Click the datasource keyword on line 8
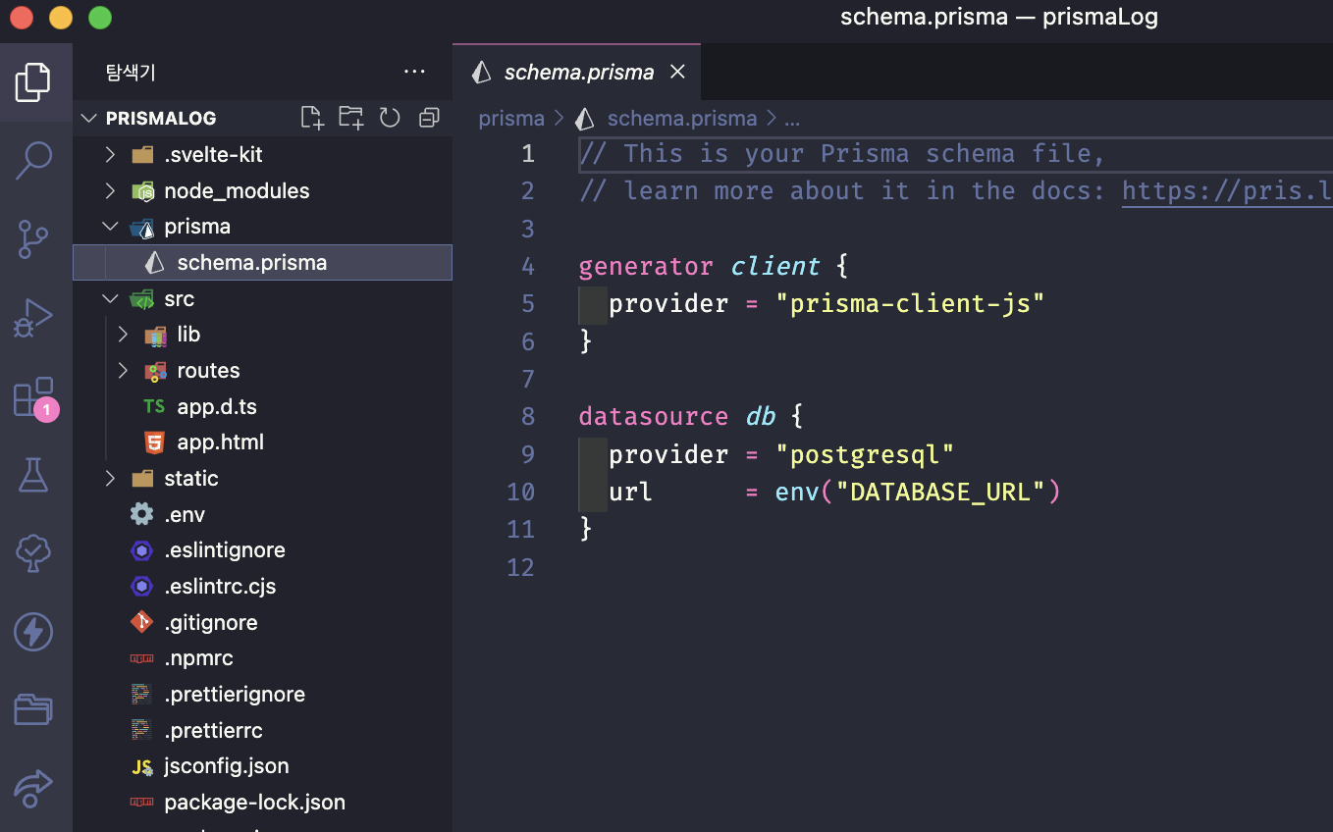This screenshot has width=1333, height=832. 654,416
